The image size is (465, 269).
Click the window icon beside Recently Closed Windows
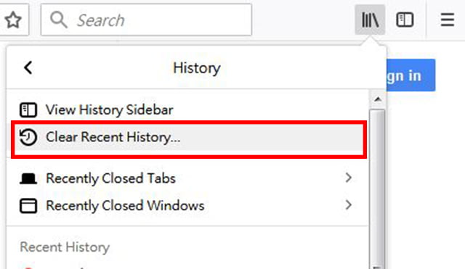click(28, 206)
